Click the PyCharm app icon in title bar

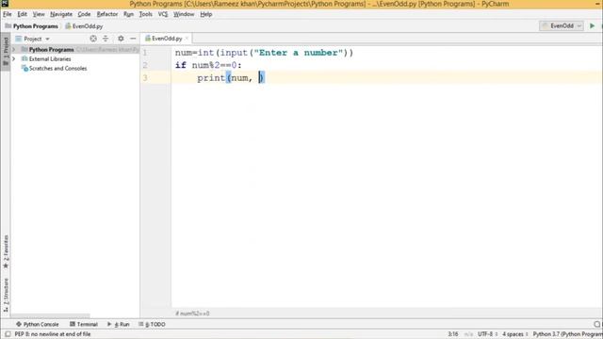click(x=5, y=4)
